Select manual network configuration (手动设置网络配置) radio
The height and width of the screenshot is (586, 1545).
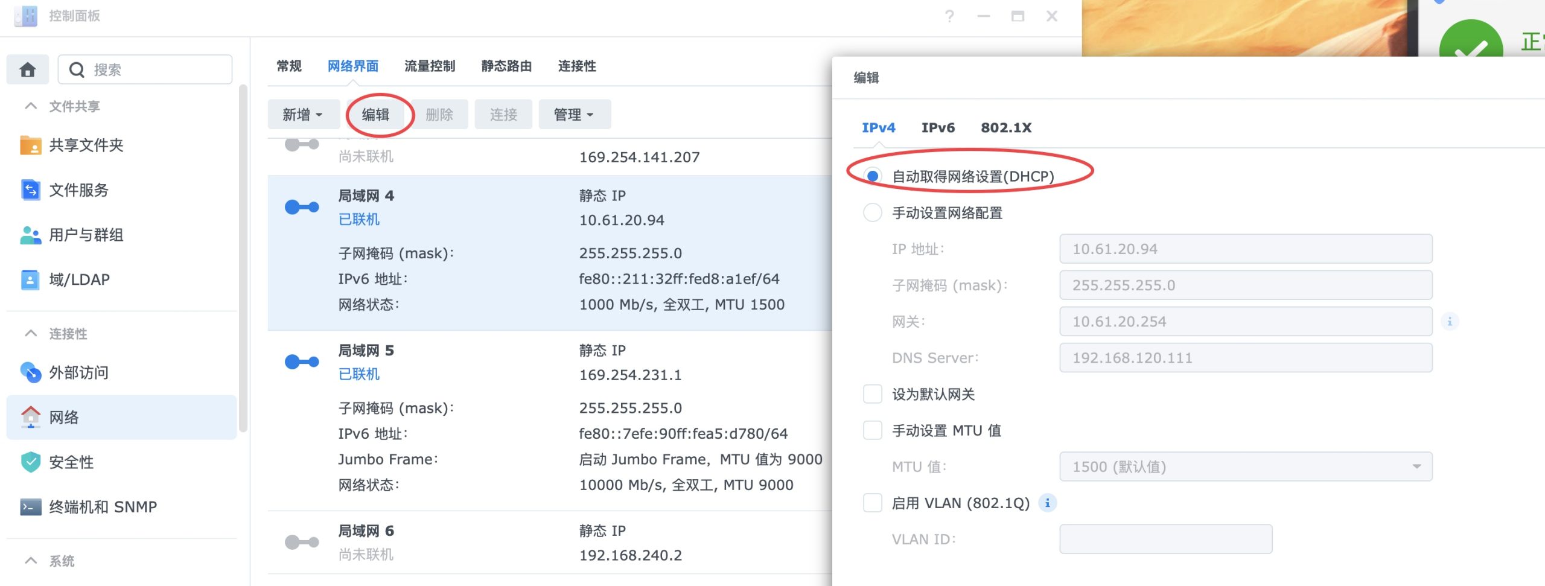[x=873, y=213]
